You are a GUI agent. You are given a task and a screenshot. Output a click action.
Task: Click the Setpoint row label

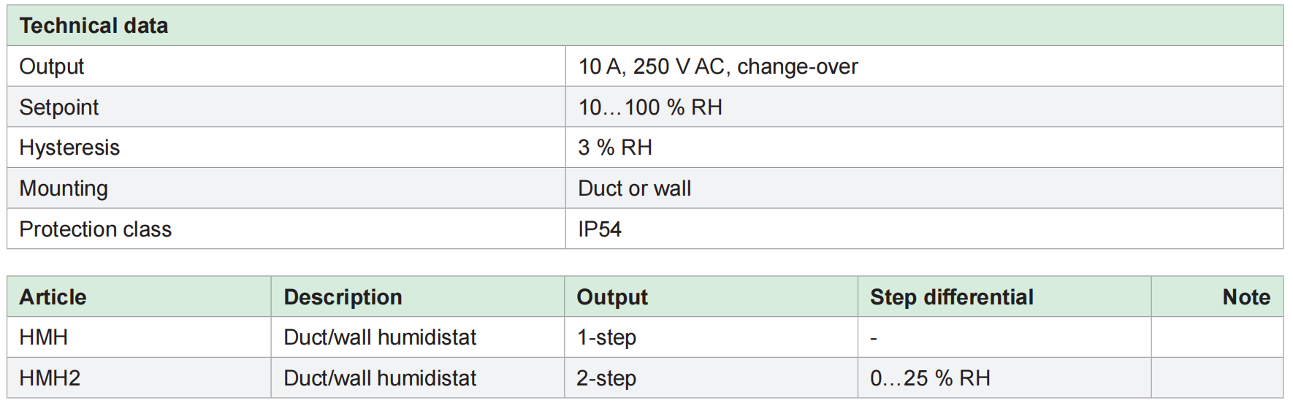point(58,107)
